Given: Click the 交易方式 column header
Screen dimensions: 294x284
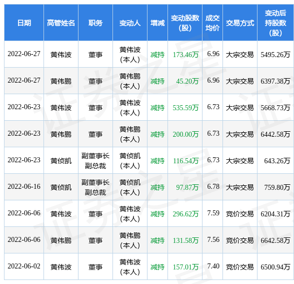Looking at the screenshot, I should click(x=240, y=23).
